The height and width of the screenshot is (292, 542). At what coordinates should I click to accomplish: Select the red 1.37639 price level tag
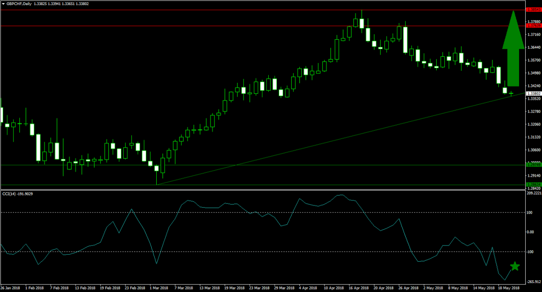pos(533,26)
